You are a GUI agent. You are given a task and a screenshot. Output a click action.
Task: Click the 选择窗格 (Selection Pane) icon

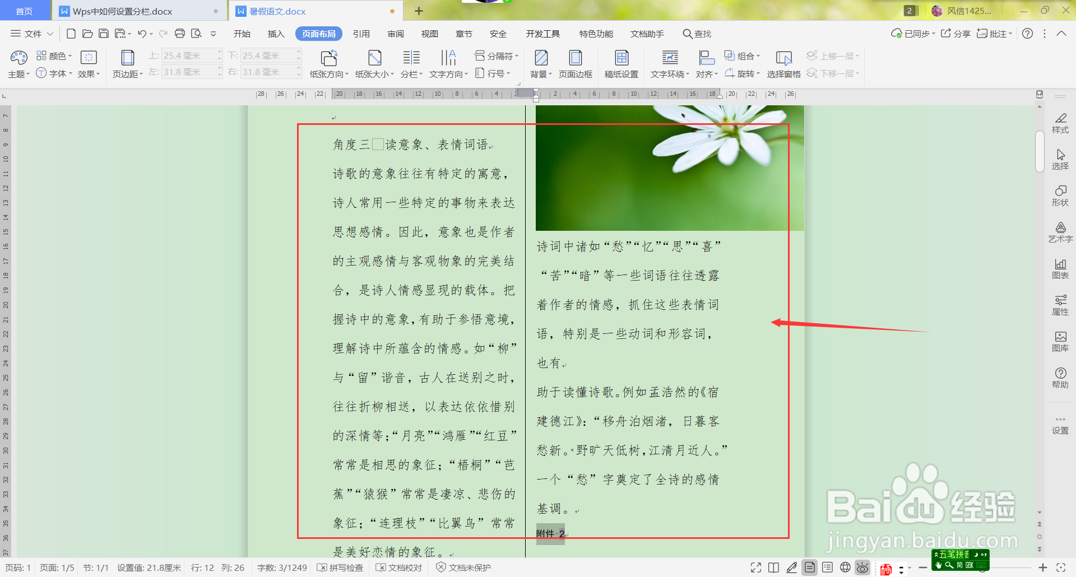point(783,63)
